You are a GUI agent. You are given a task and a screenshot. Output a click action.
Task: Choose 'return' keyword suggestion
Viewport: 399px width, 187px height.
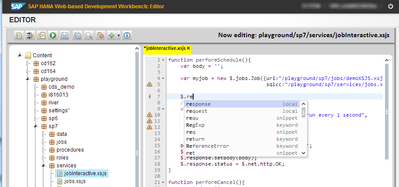242,139
